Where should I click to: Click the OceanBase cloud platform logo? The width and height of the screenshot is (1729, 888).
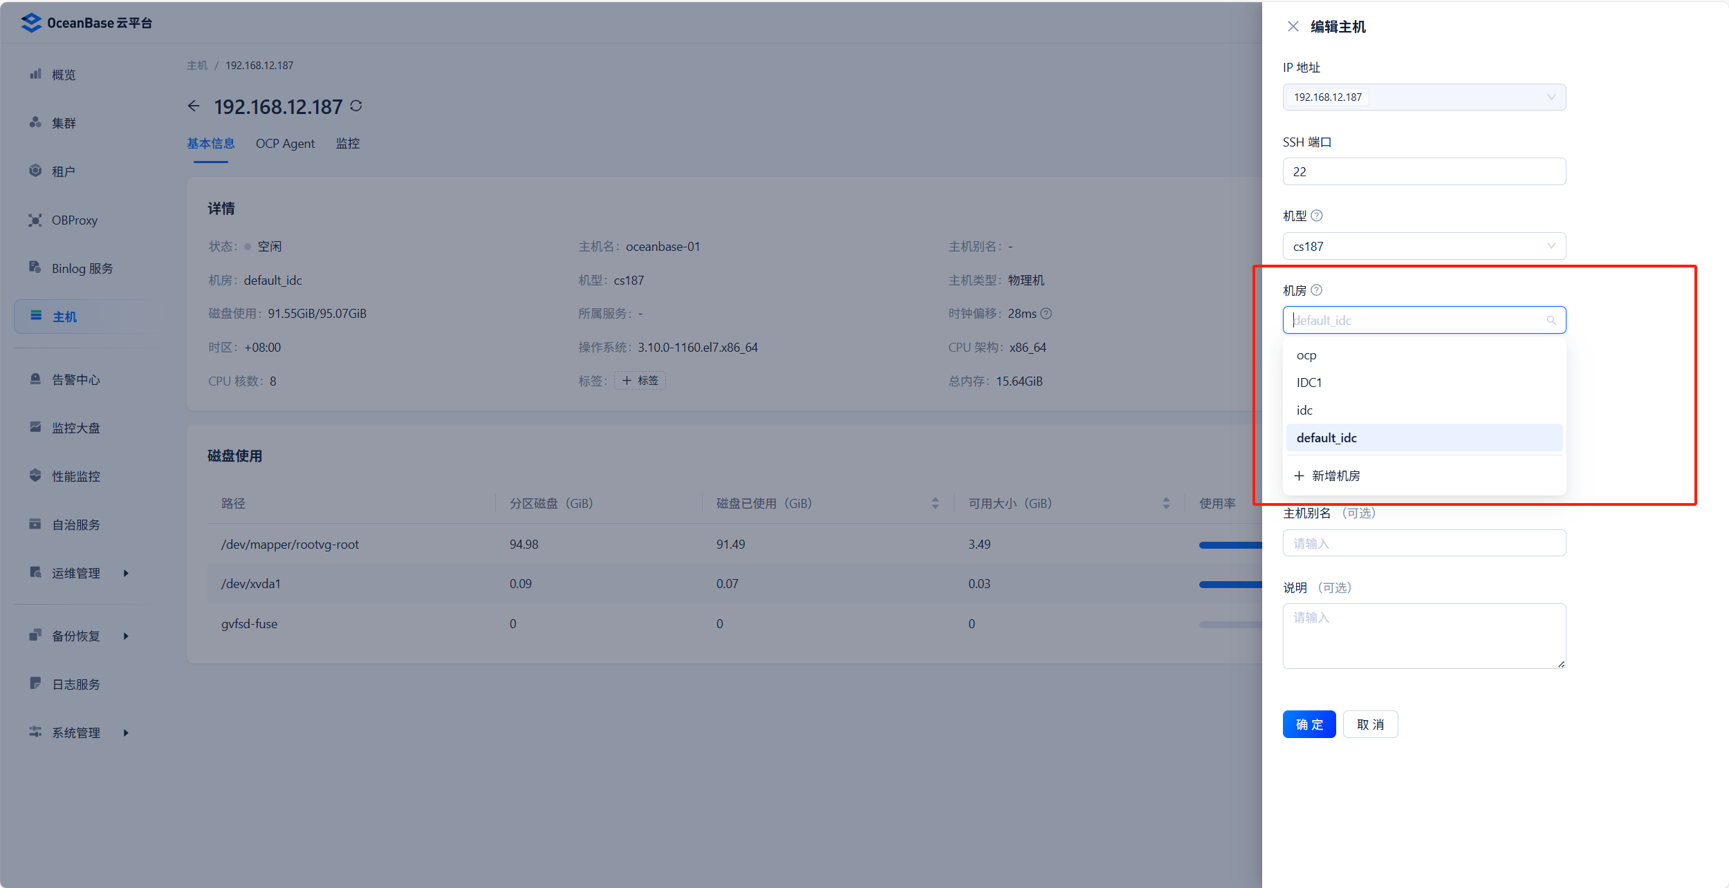tap(86, 23)
